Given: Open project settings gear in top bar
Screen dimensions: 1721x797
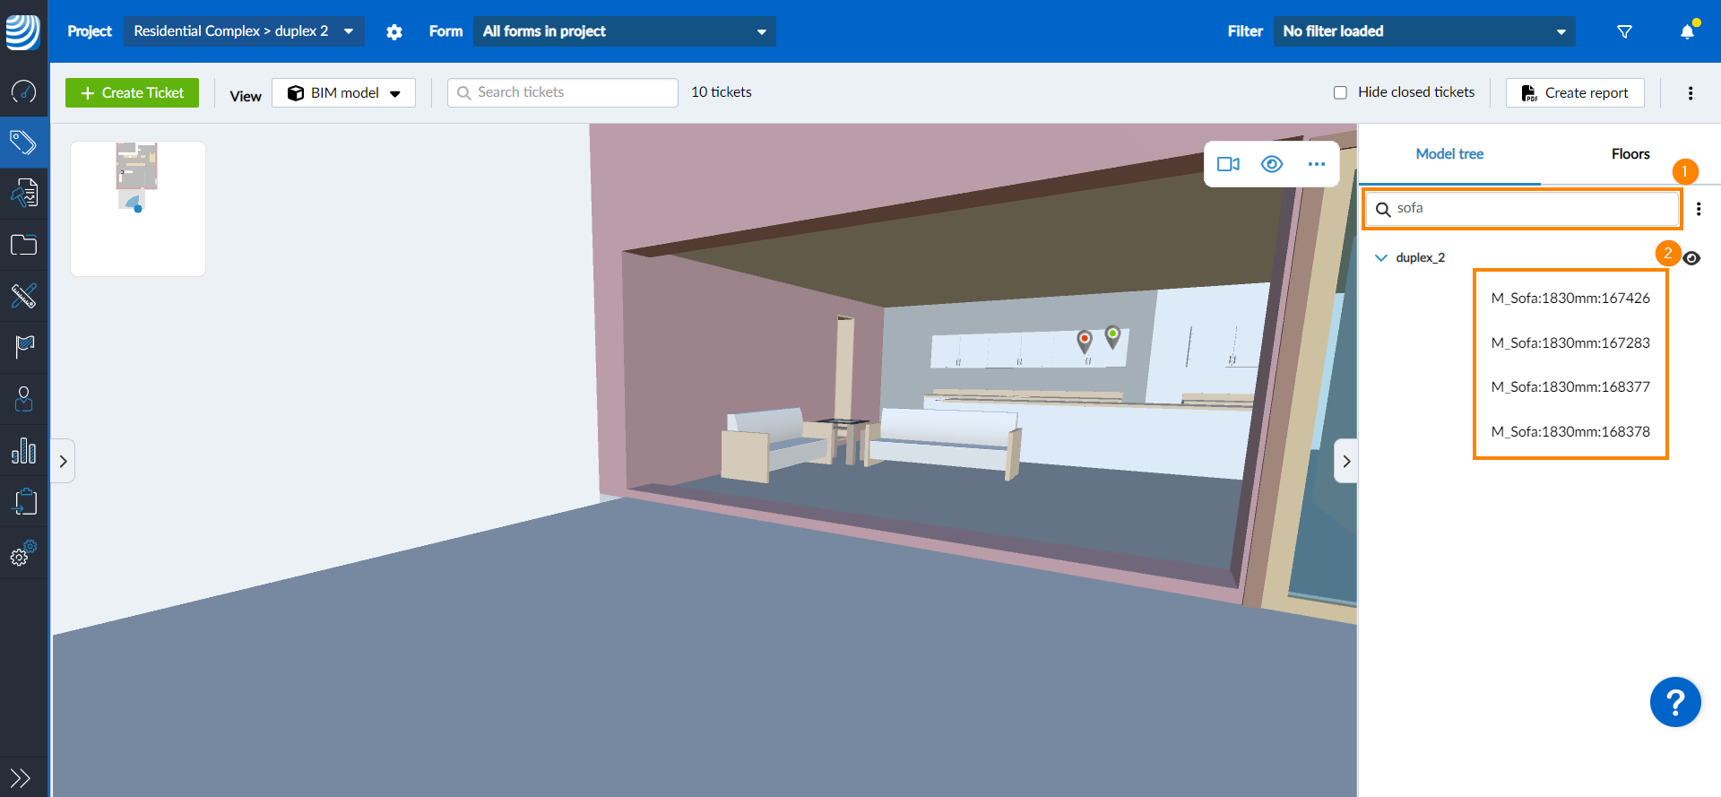Looking at the screenshot, I should click(x=394, y=31).
